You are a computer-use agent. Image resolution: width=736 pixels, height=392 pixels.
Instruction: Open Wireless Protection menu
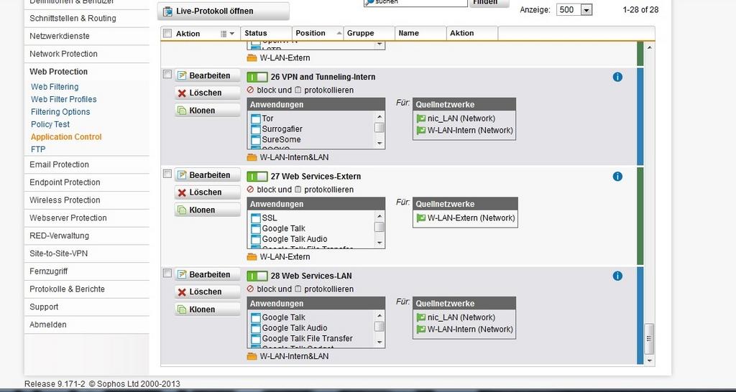point(87,200)
